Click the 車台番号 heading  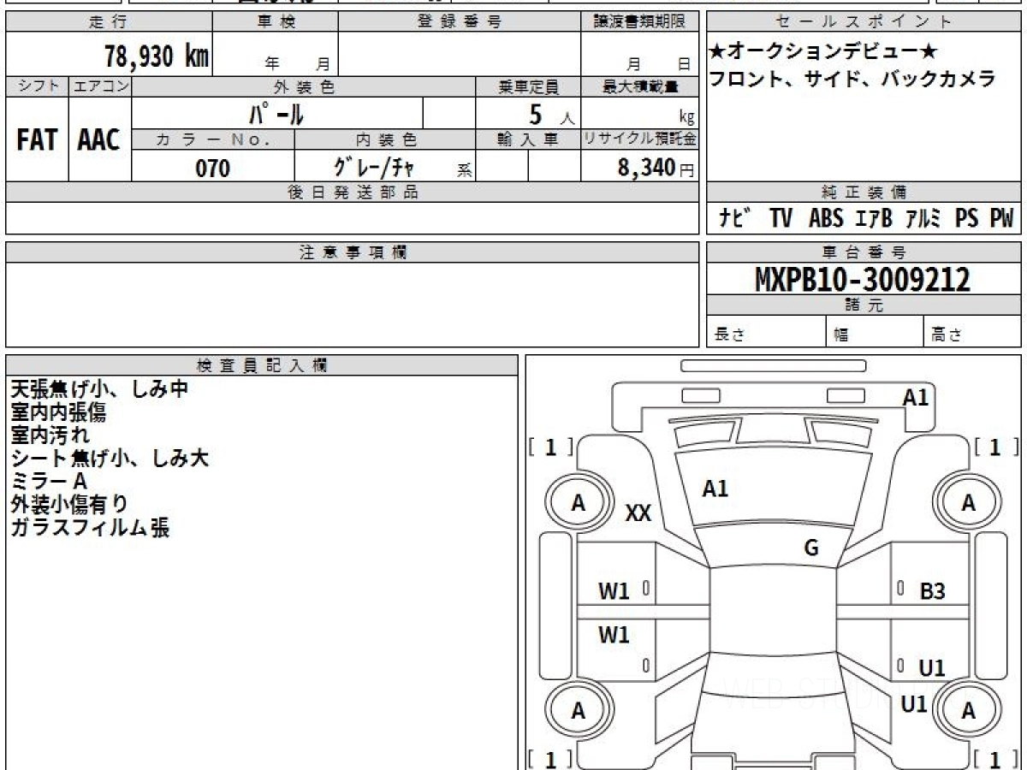click(x=864, y=252)
